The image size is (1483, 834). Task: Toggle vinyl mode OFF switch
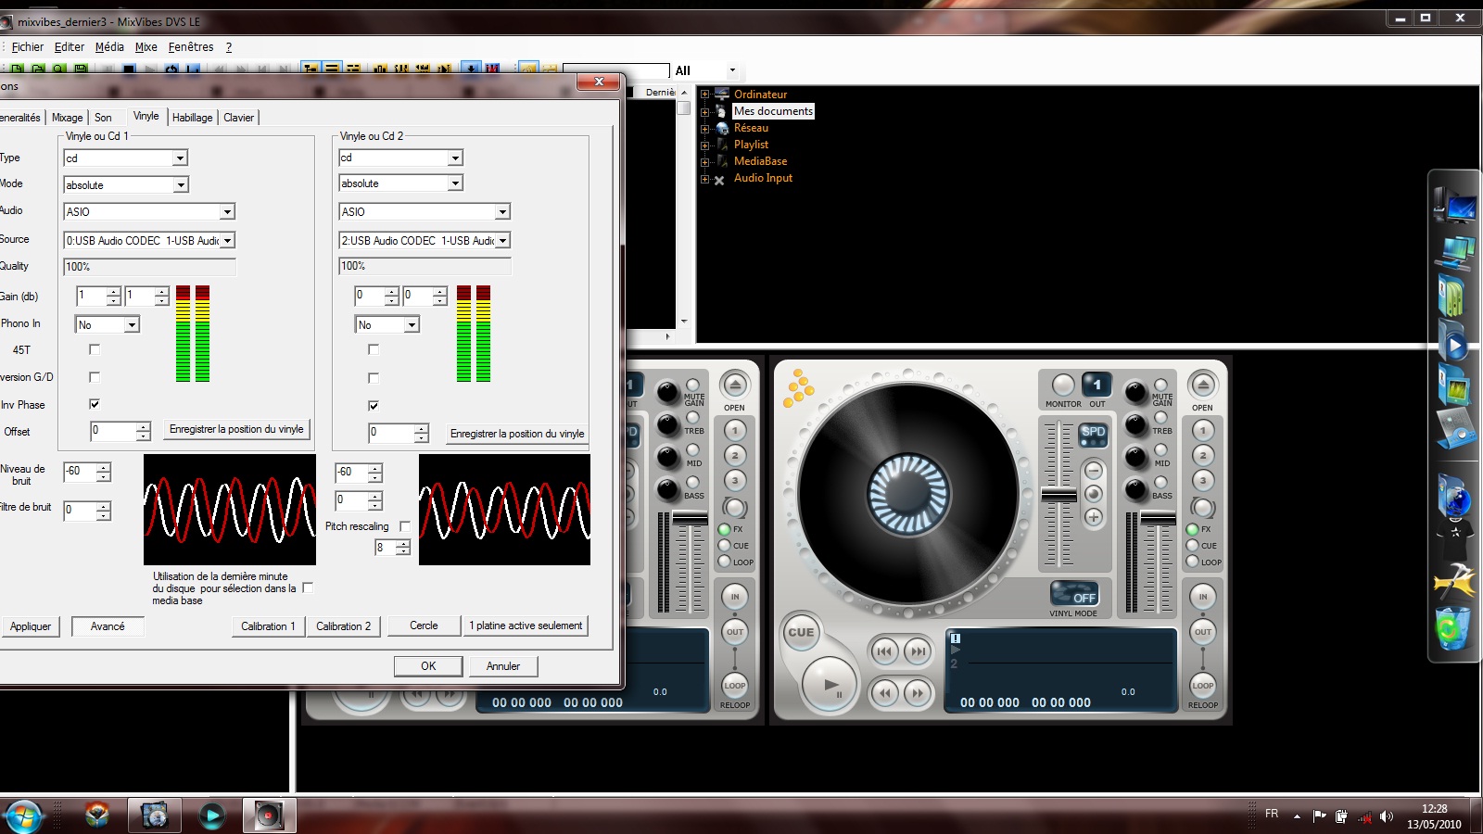coord(1073,593)
